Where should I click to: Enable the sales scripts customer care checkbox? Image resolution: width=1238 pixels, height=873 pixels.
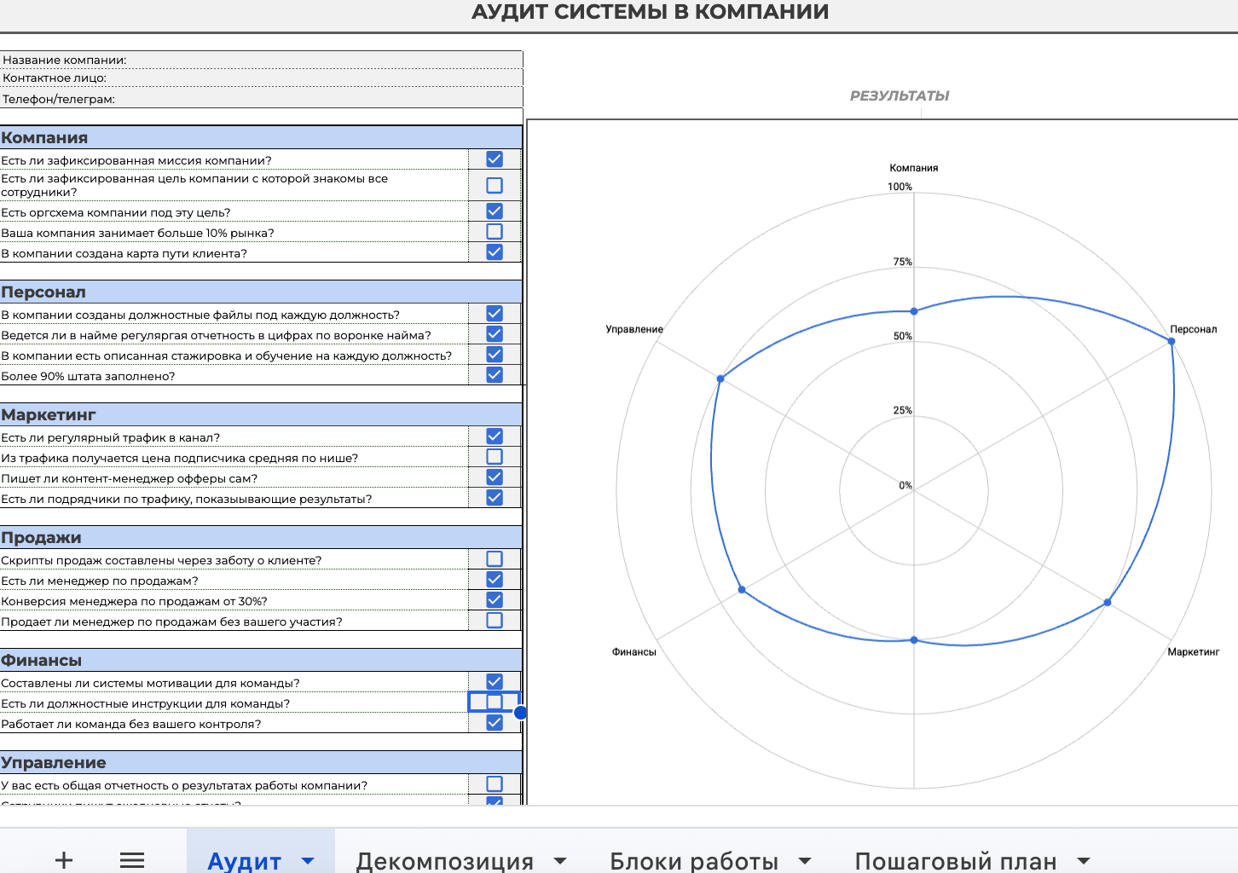495,559
